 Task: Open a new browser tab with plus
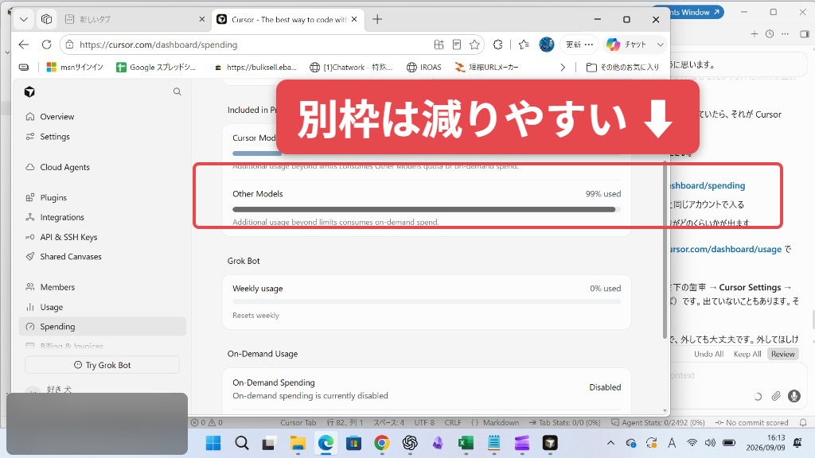[x=377, y=19]
